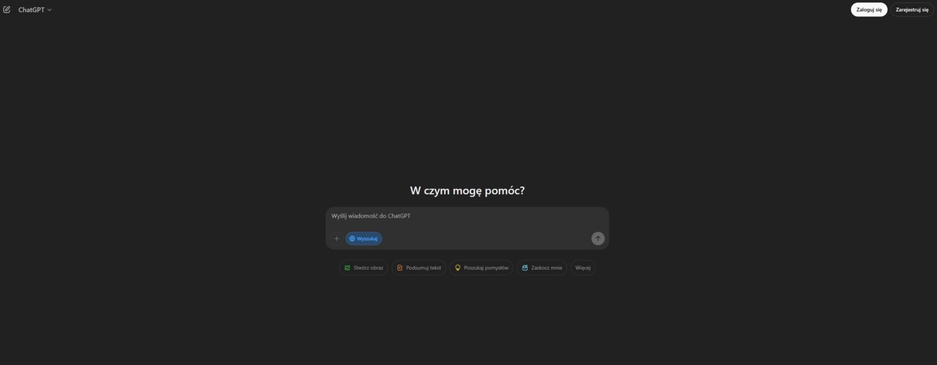Click the blue gift icon in Zaskocz mnie

525,268
